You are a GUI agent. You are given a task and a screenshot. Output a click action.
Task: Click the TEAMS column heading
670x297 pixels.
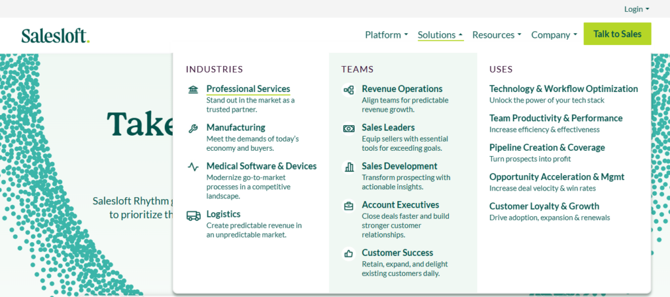(357, 69)
